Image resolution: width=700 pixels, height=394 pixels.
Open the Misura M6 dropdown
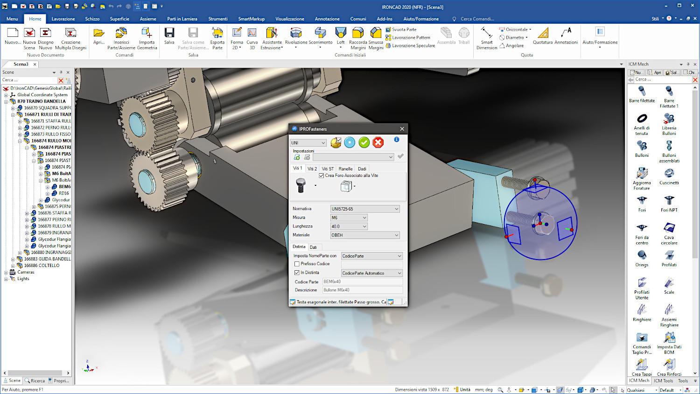point(349,218)
